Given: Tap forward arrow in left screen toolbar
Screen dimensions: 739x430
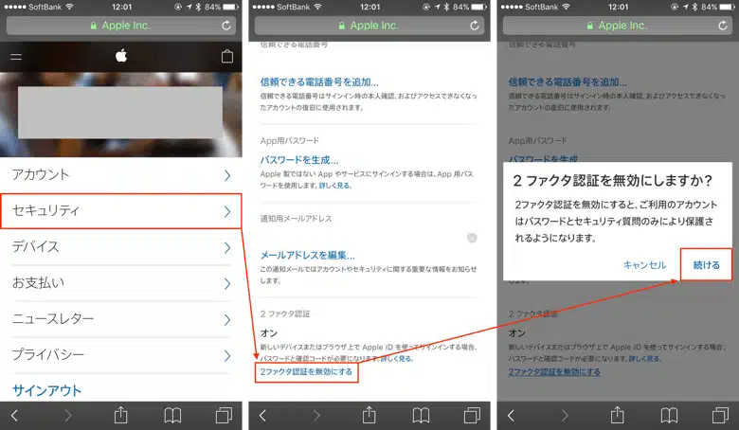Looking at the screenshot, I should 68,416.
